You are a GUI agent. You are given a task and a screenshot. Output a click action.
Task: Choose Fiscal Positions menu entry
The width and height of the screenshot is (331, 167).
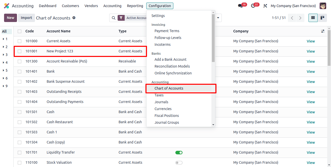pyautogui.click(x=167, y=116)
